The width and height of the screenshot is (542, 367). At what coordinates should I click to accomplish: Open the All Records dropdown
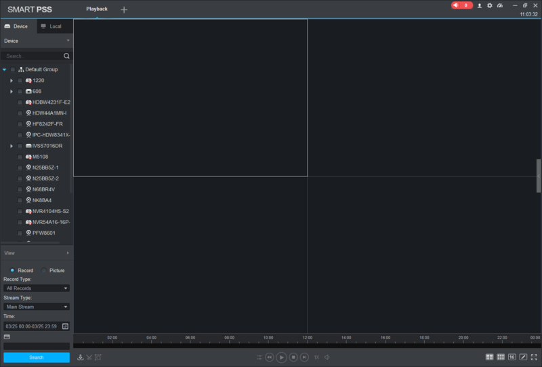[x=37, y=288]
